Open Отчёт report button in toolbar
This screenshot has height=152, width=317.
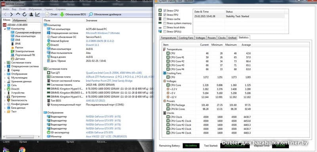pyautogui.click(x=51, y=15)
